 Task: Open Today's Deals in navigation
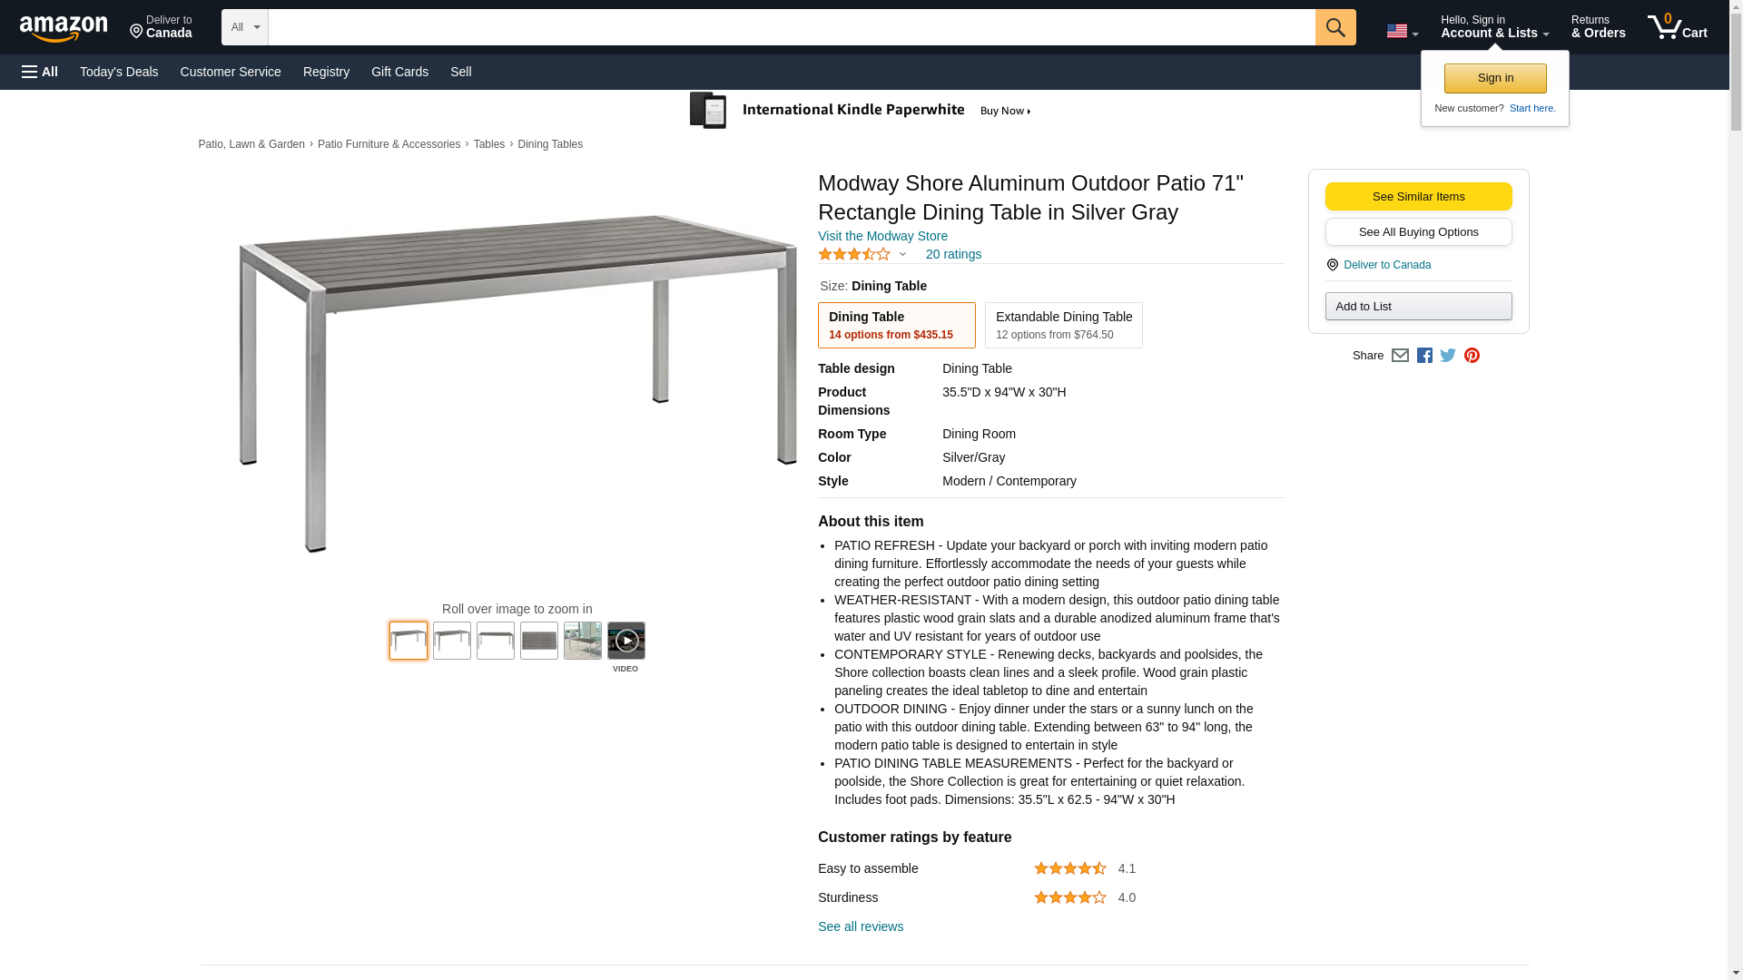tap(119, 72)
